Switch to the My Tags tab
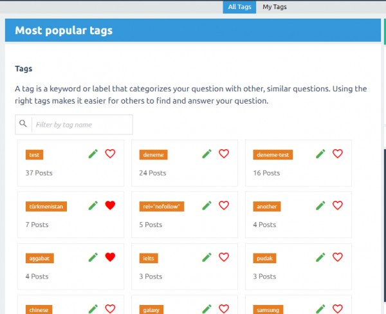 pos(275,7)
